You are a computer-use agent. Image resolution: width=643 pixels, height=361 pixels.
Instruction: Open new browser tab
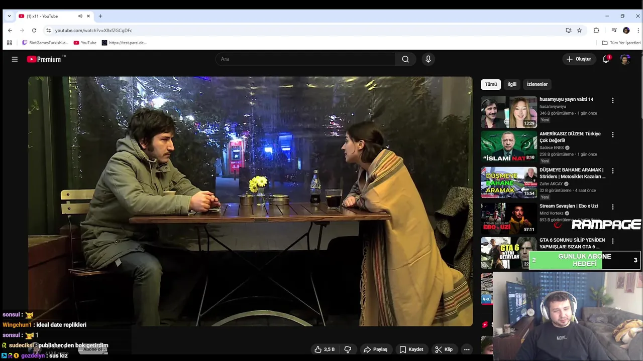pos(100,16)
